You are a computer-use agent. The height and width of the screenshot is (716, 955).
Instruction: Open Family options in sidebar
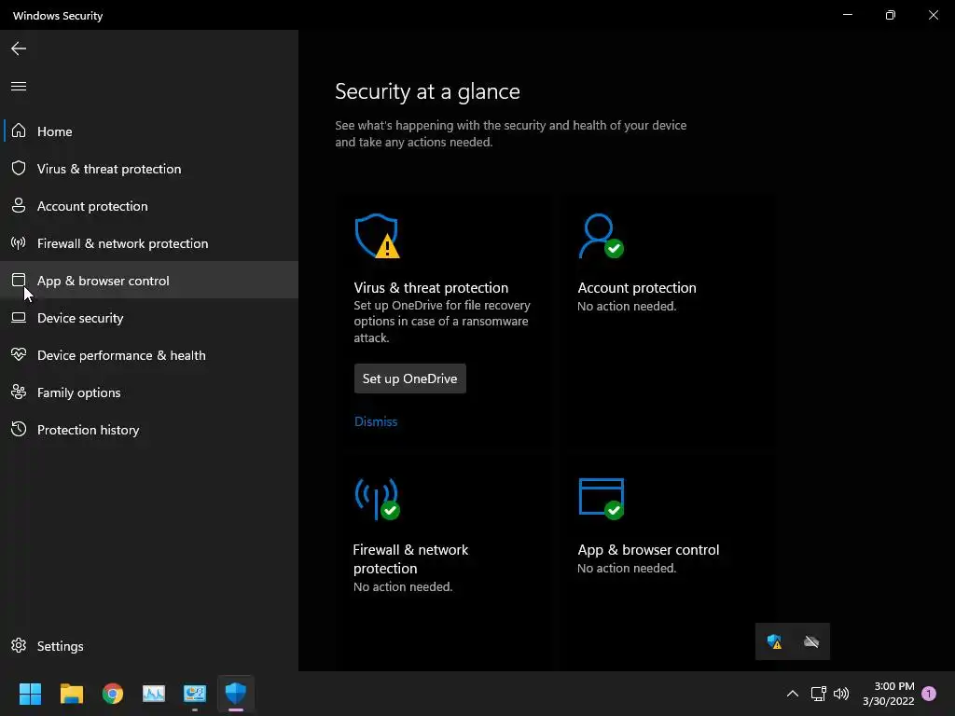click(149, 392)
